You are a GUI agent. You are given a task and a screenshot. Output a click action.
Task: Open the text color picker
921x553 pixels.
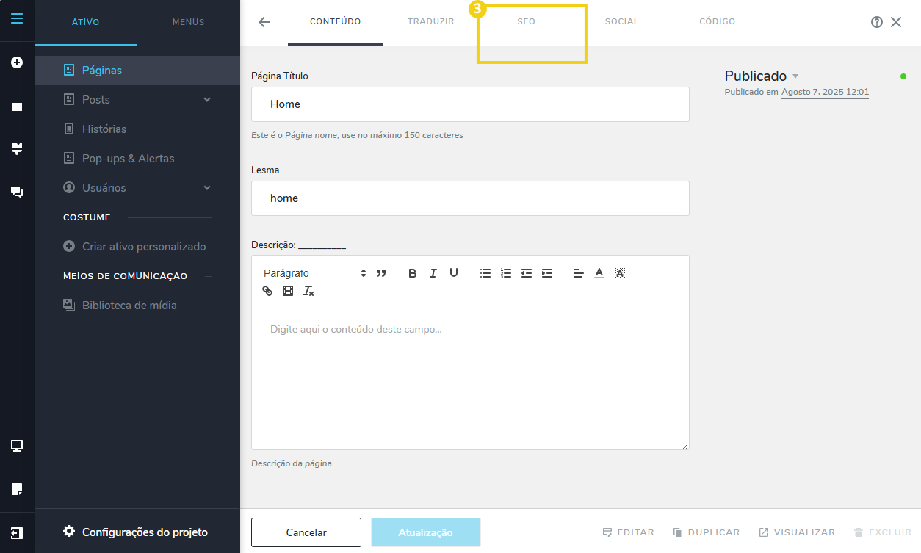tap(599, 273)
